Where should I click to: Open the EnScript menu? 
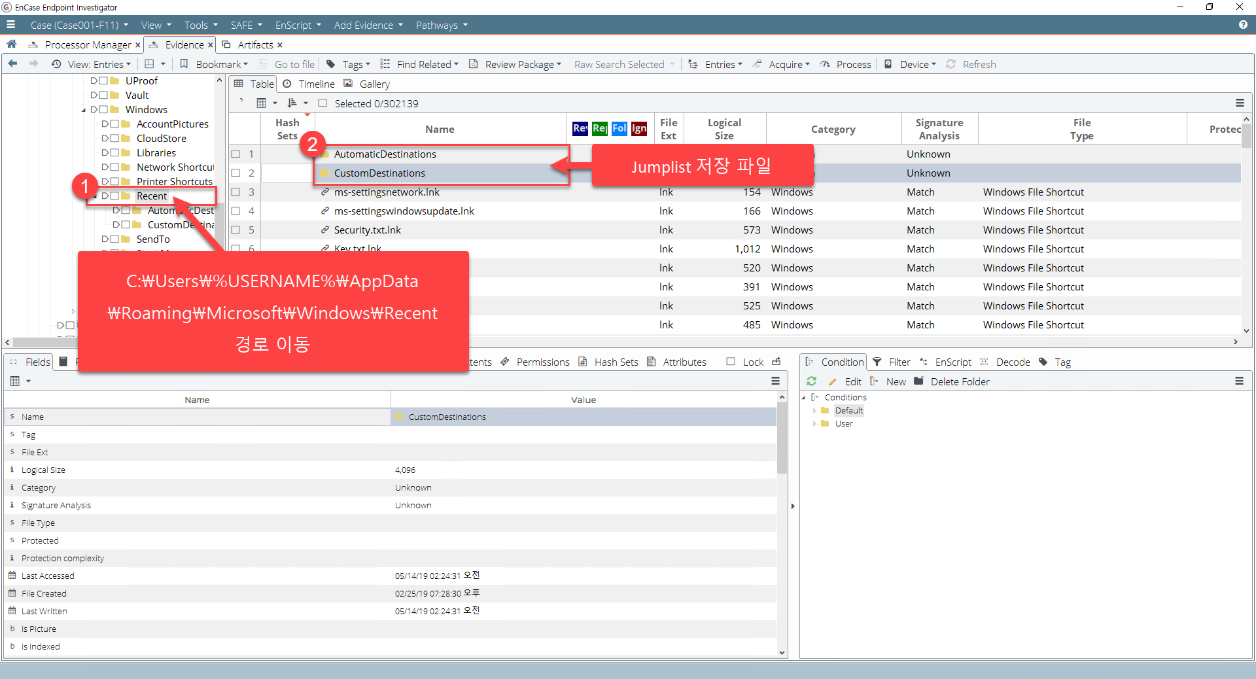pyautogui.click(x=298, y=25)
